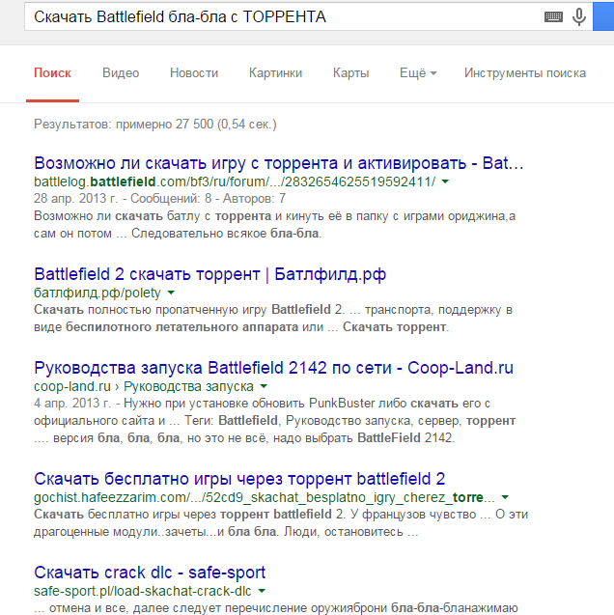Viewport: 614px width, 615px height.
Task: Click the snippet date '28 апр. 2013 г.'
Action: [x=75, y=199]
